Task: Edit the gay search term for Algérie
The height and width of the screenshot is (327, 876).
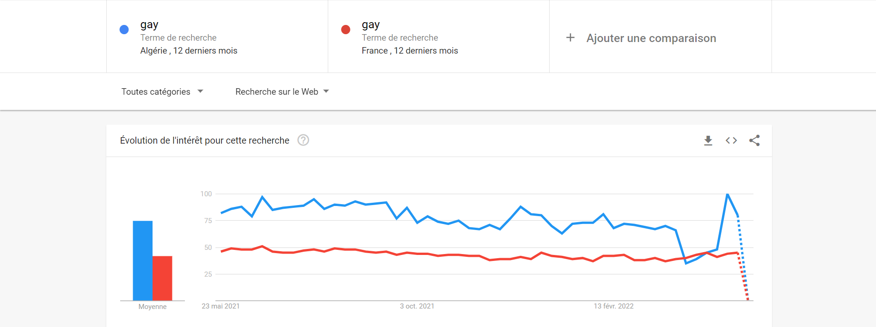Action: (x=149, y=24)
